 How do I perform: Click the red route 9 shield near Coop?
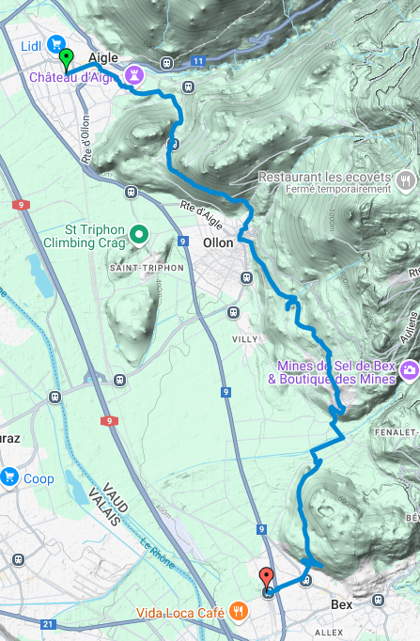coord(109,421)
